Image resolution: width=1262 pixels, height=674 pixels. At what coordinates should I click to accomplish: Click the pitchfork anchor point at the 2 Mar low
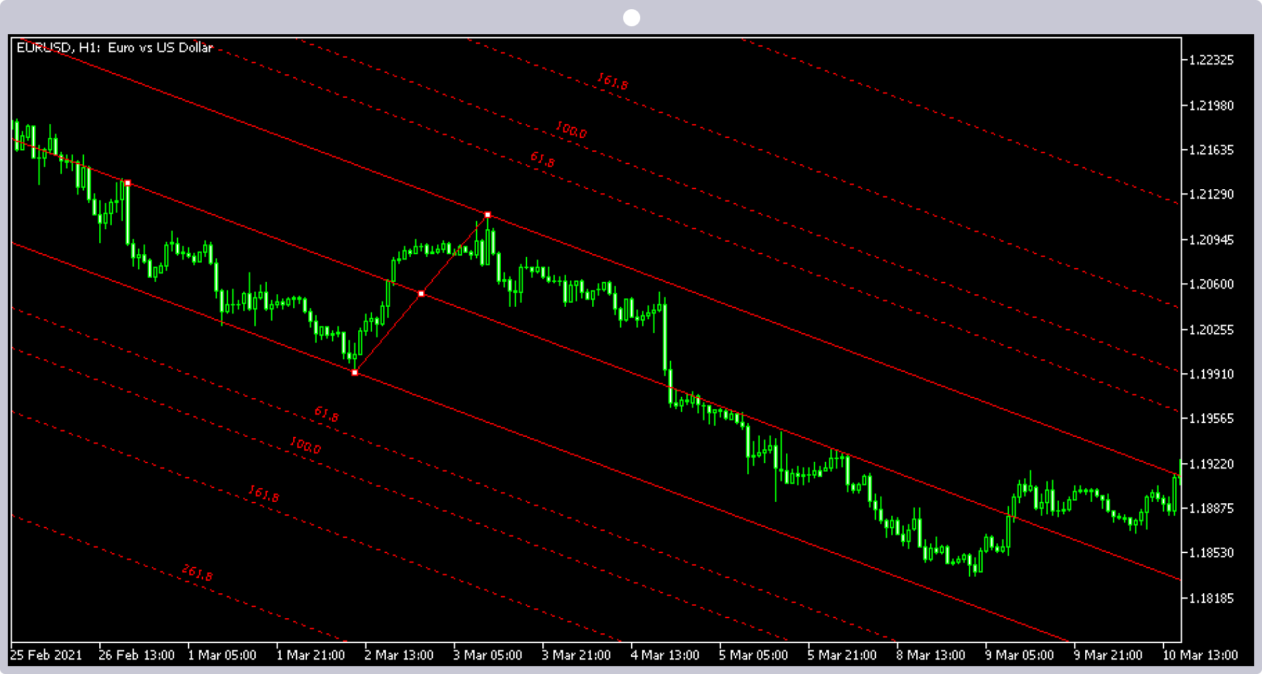[x=355, y=372]
